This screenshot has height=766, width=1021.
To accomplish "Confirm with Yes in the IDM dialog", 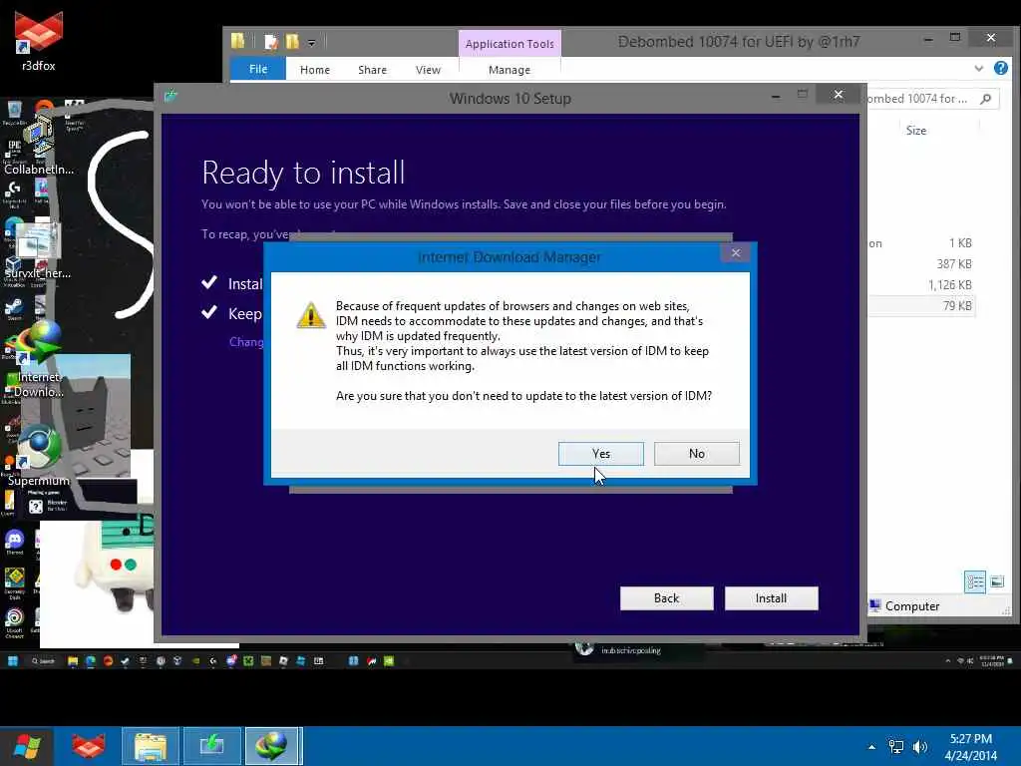I will [600, 454].
